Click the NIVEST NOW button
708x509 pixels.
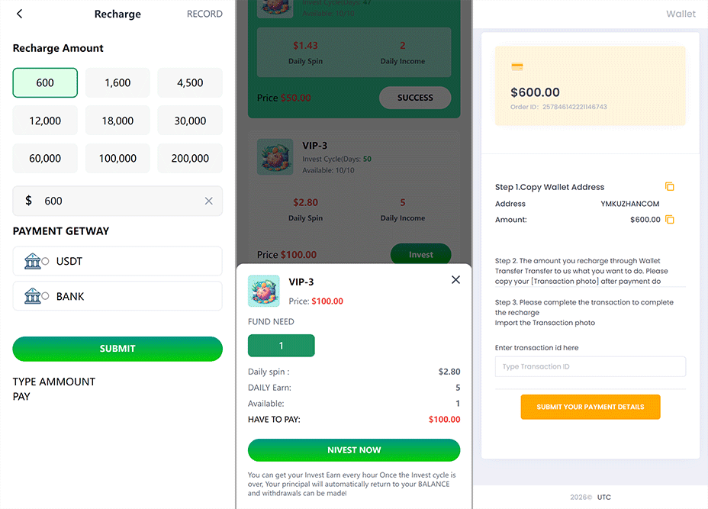pyautogui.click(x=354, y=449)
